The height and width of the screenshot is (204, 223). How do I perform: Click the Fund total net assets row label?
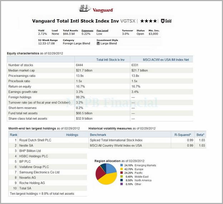[x=23, y=113]
